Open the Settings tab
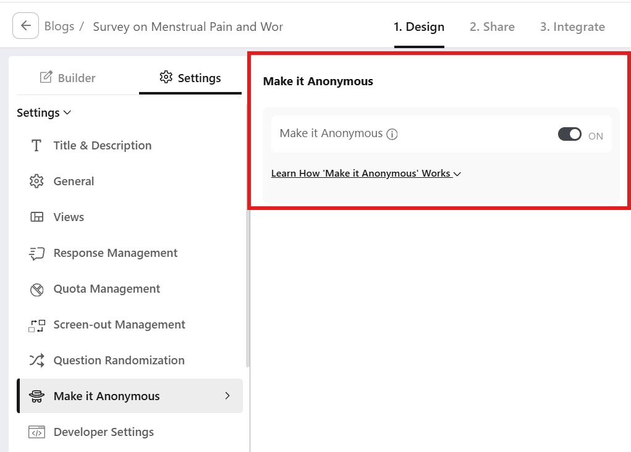 coord(190,78)
